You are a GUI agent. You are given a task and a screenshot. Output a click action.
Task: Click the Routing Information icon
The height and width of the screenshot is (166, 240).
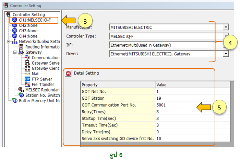tap(21, 47)
